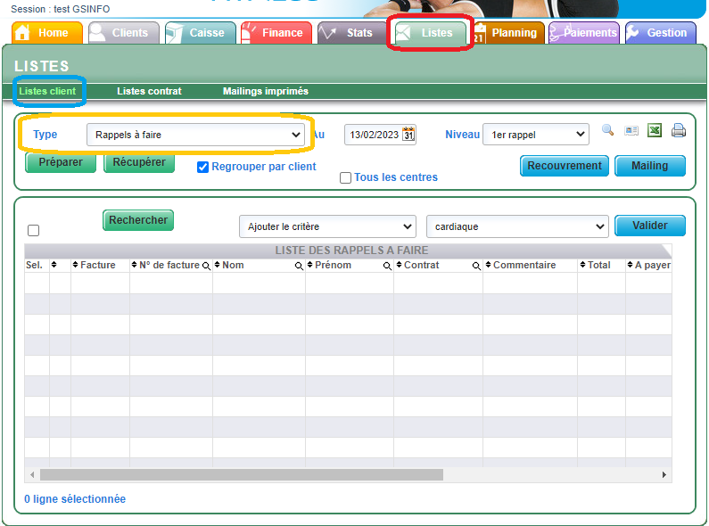
Task: Click the search magnifier in Prénom column
Action: [x=387, y=266]
